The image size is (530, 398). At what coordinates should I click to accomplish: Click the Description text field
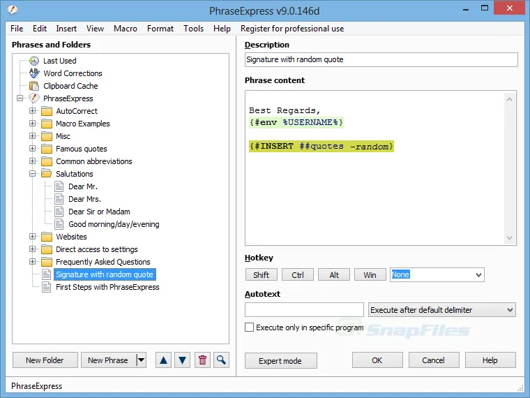point(381,59)
